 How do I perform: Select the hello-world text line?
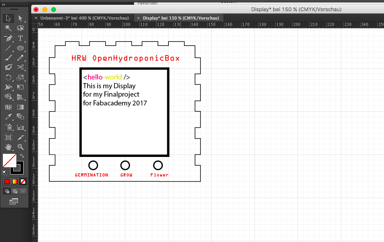click(106, 77)
